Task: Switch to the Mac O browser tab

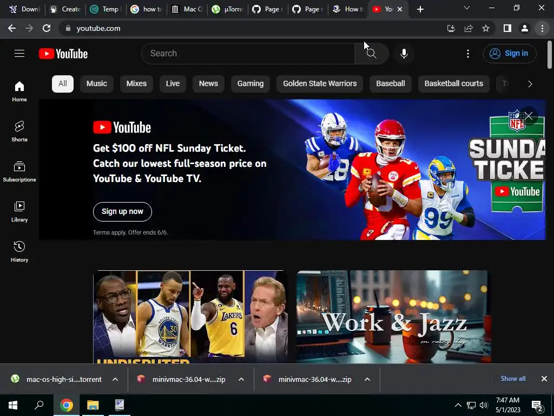Action: [187, 9]
